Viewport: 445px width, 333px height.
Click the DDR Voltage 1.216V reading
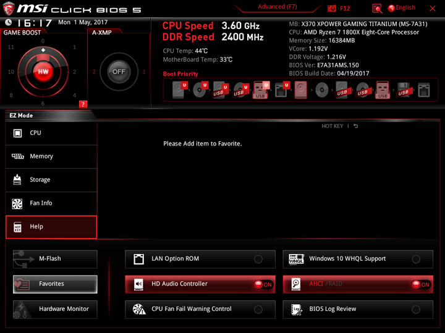[317, 57]
